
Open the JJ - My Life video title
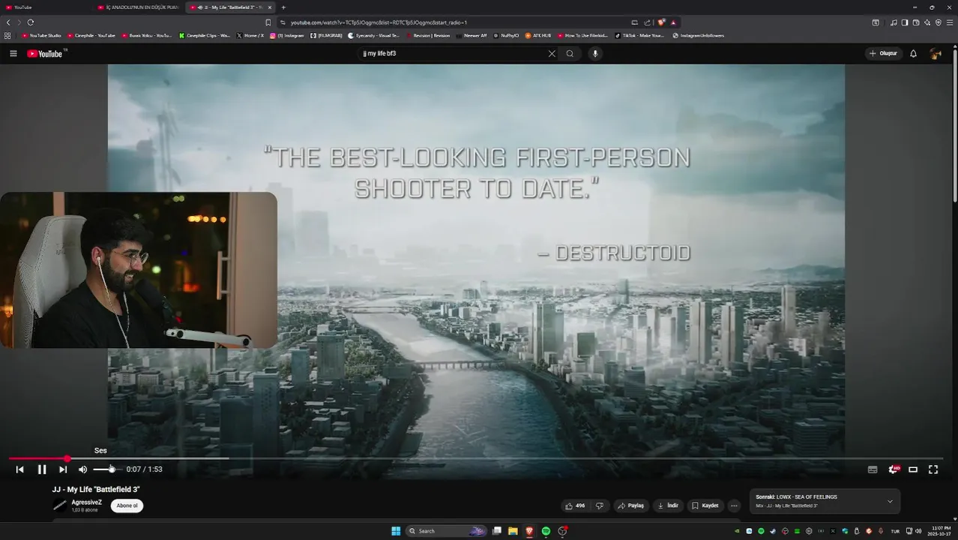pyautogui.click(x=96, y=489)
